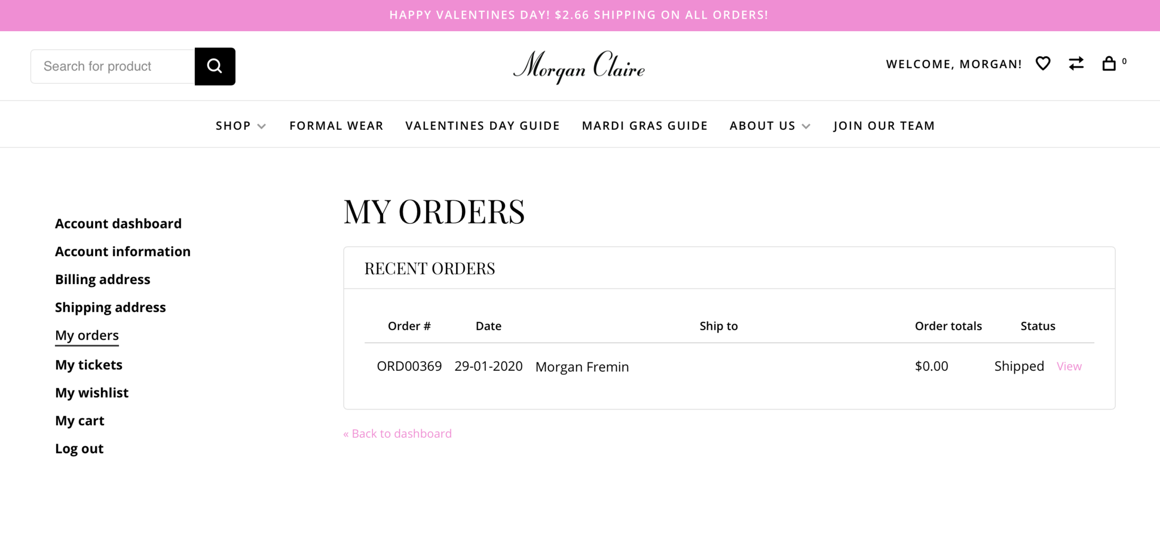This screenshot has width=1160, height=537.
Task: Click Back to dashboard link
Action: tap(397, 433)
